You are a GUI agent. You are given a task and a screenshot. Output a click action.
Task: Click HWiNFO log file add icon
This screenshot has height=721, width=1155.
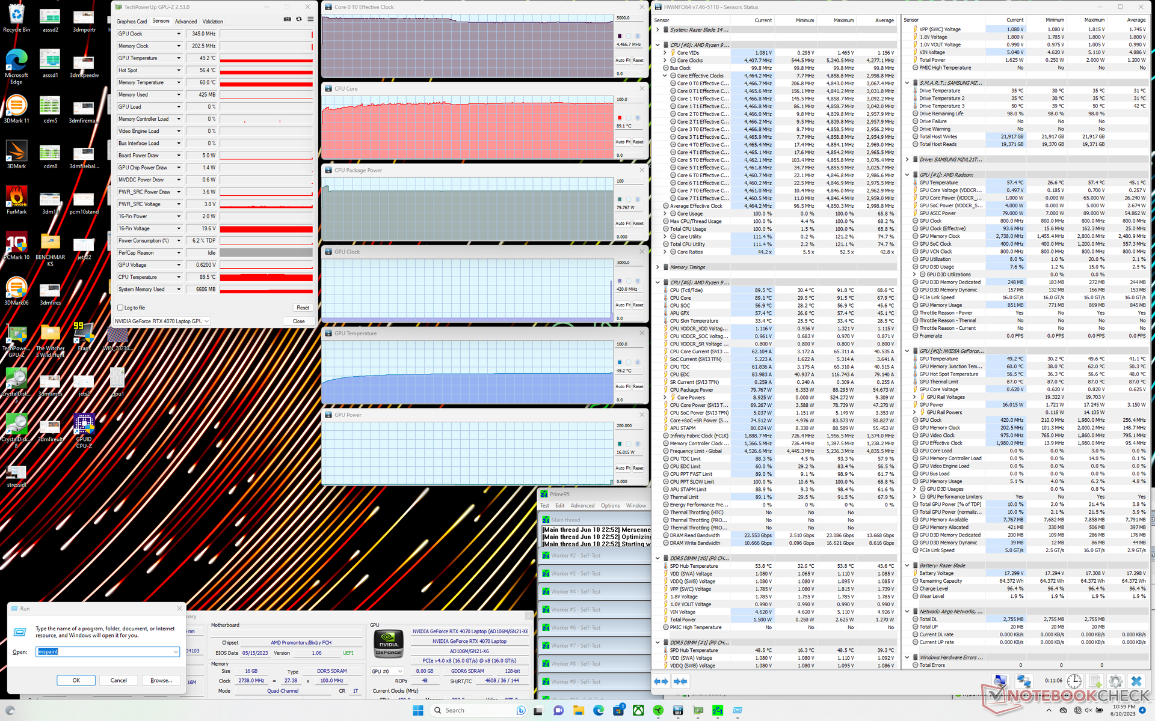click(1095, 681)
